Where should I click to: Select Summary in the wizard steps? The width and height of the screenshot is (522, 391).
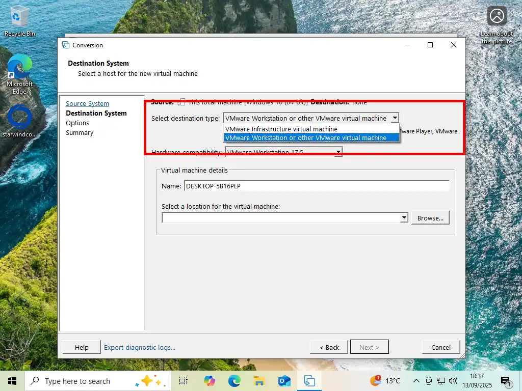(79, 133)
